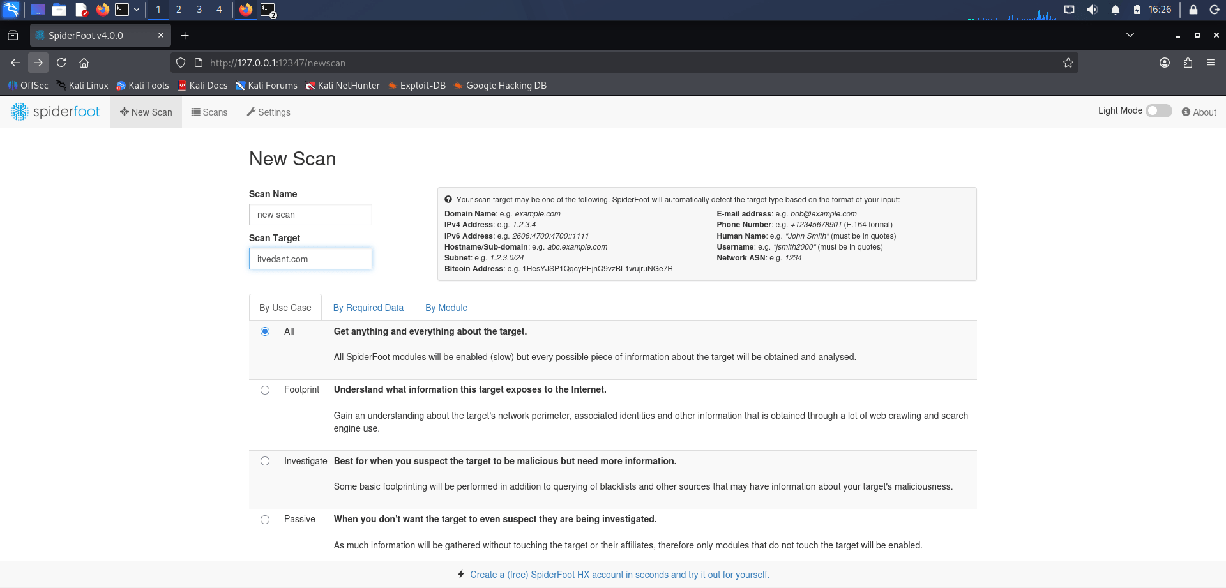Switch to workspace 3
The width and height of the screenshot is (1226, 588).
(x=199, y=10)
